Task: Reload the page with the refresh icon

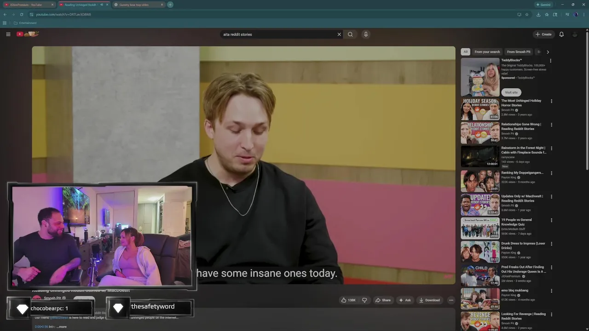Action: 21,14
